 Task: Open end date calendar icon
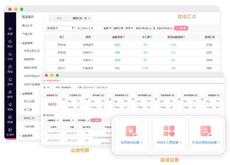coord(171,28)
